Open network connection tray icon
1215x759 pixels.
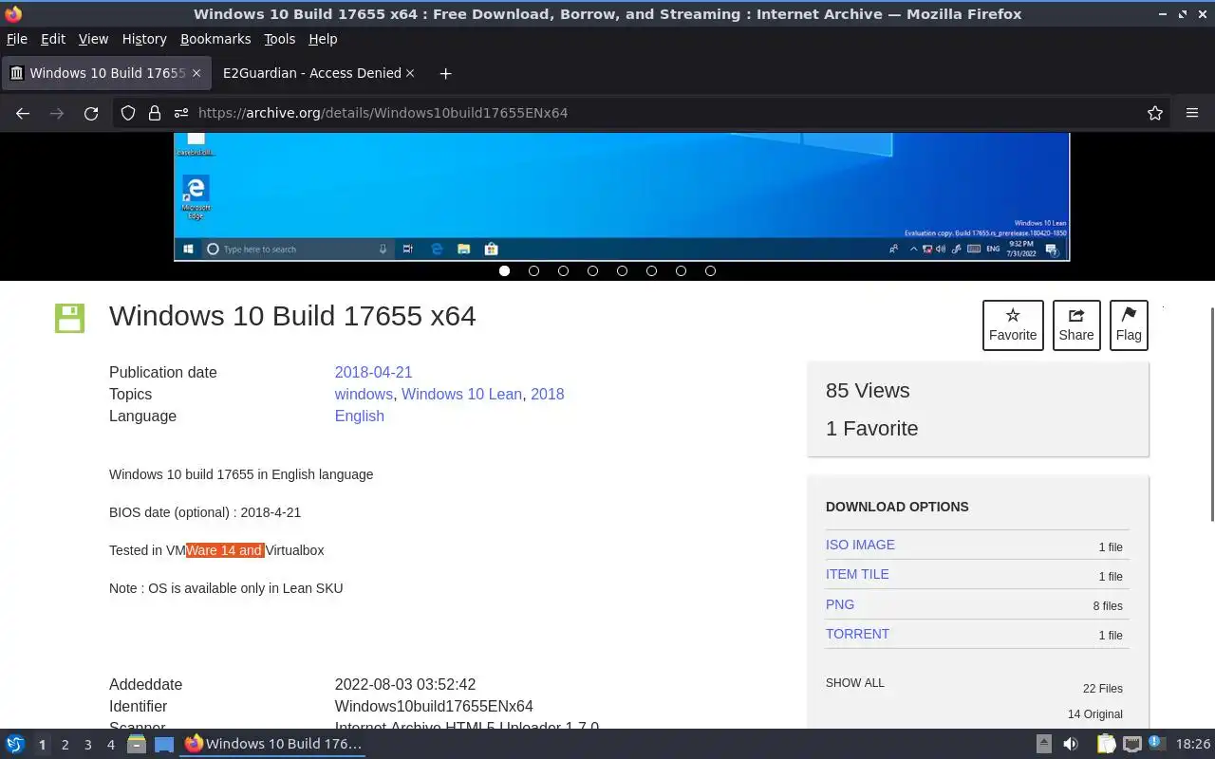tap(1132, 744)
